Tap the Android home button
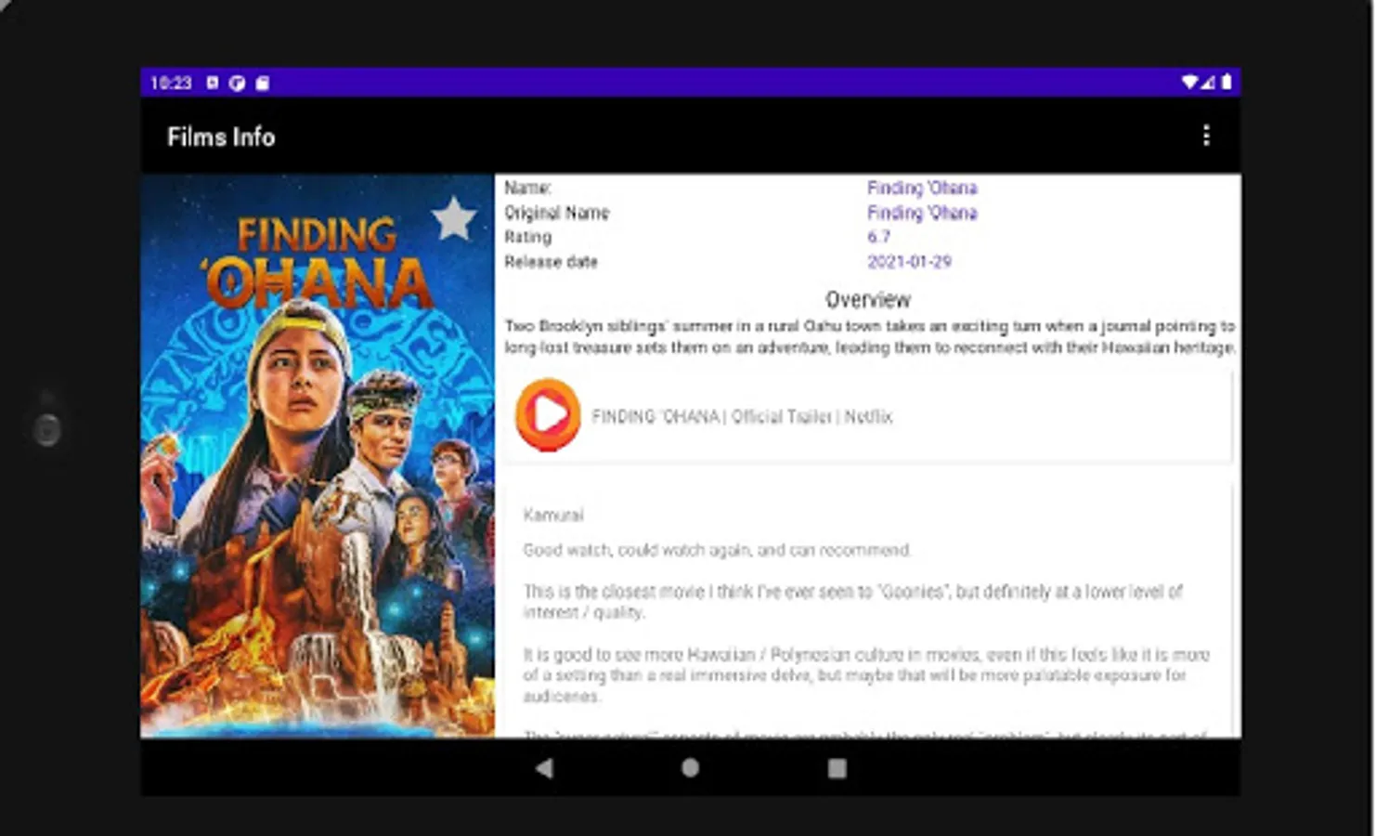This screenshot has width=1376, height=836. [690, 768]
